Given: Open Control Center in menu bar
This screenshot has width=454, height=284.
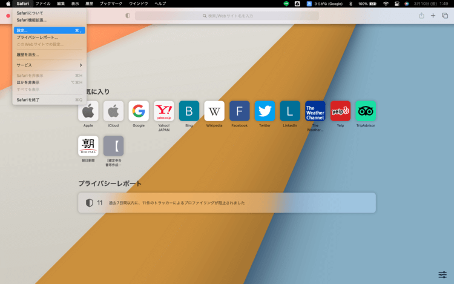Looking at the screenshot, I should tap(396, 4).
